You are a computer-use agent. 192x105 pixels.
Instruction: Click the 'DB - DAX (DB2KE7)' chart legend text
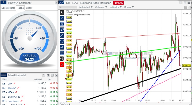(x=75, y=11)
